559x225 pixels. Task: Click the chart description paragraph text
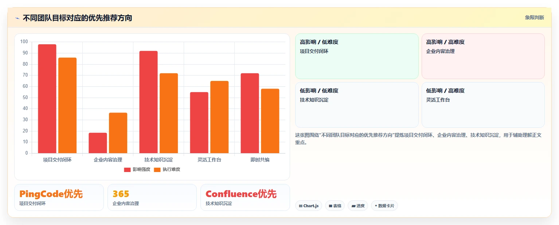(x=418, y=139)
